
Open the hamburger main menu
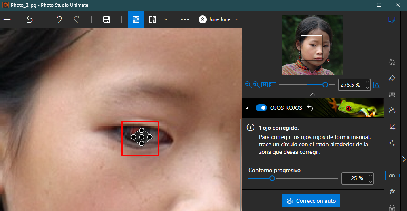pos(7,19)
